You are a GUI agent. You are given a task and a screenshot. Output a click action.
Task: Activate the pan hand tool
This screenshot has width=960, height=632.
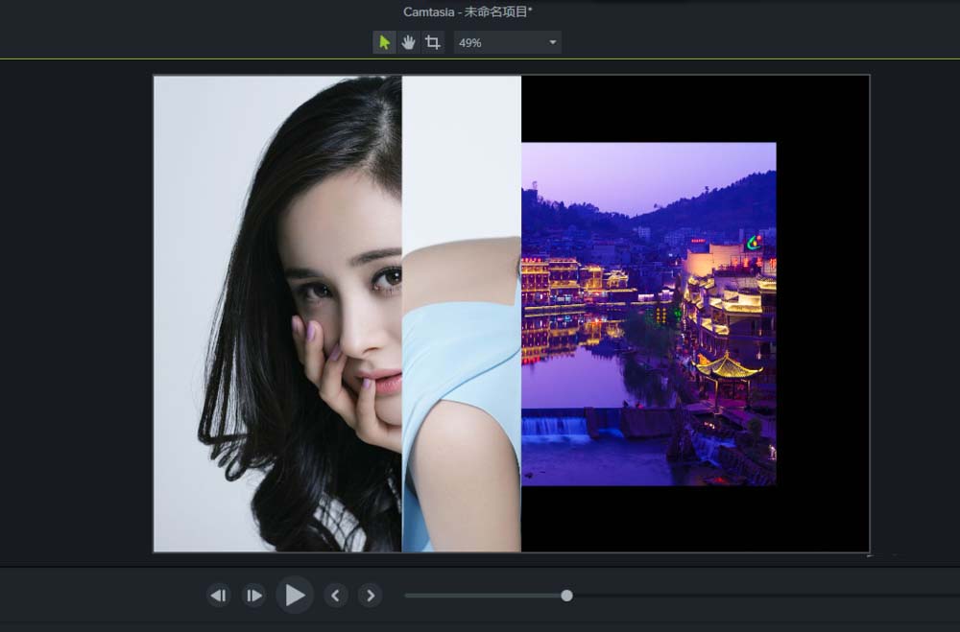408,43
